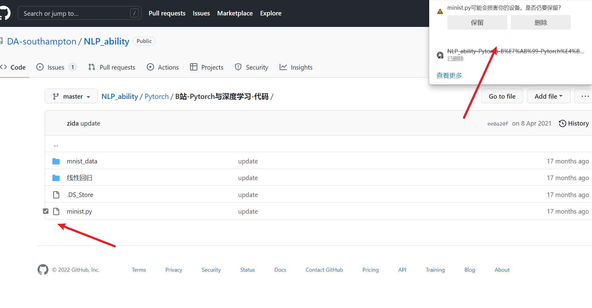Open the commit message for mnist_data row
Image resolution: width=592 pixels, height=308 pixels.
[x=248, y=161]
